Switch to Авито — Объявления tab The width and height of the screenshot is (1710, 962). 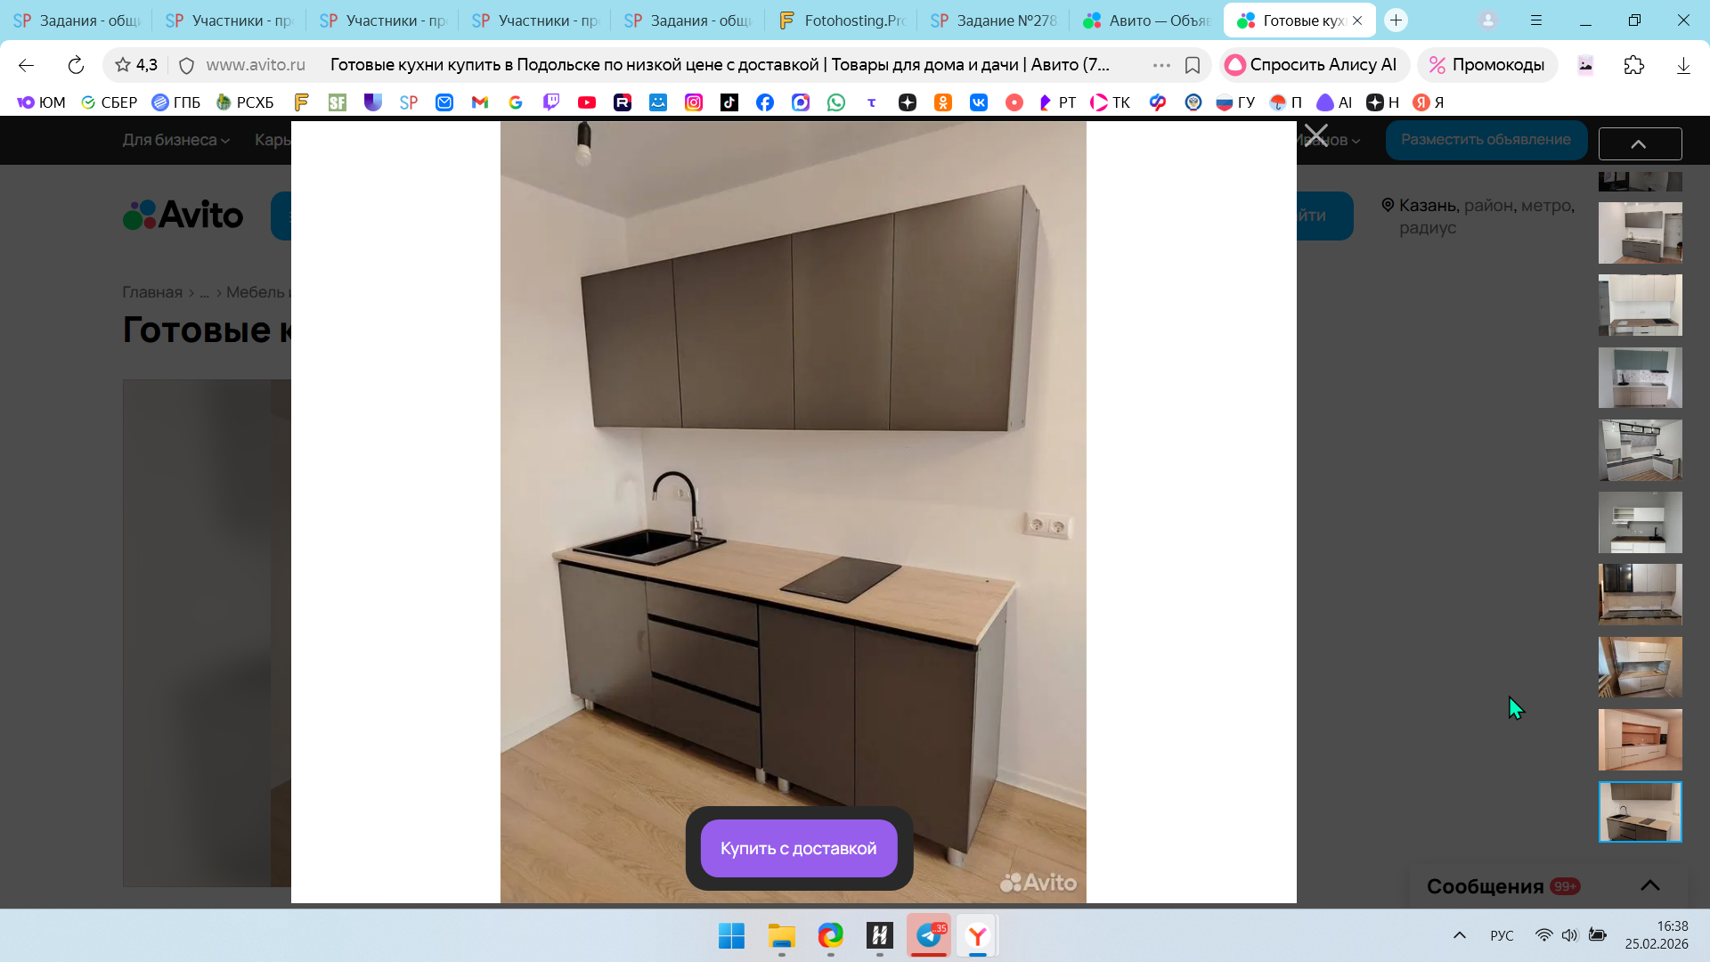(x=1146, y=20)
